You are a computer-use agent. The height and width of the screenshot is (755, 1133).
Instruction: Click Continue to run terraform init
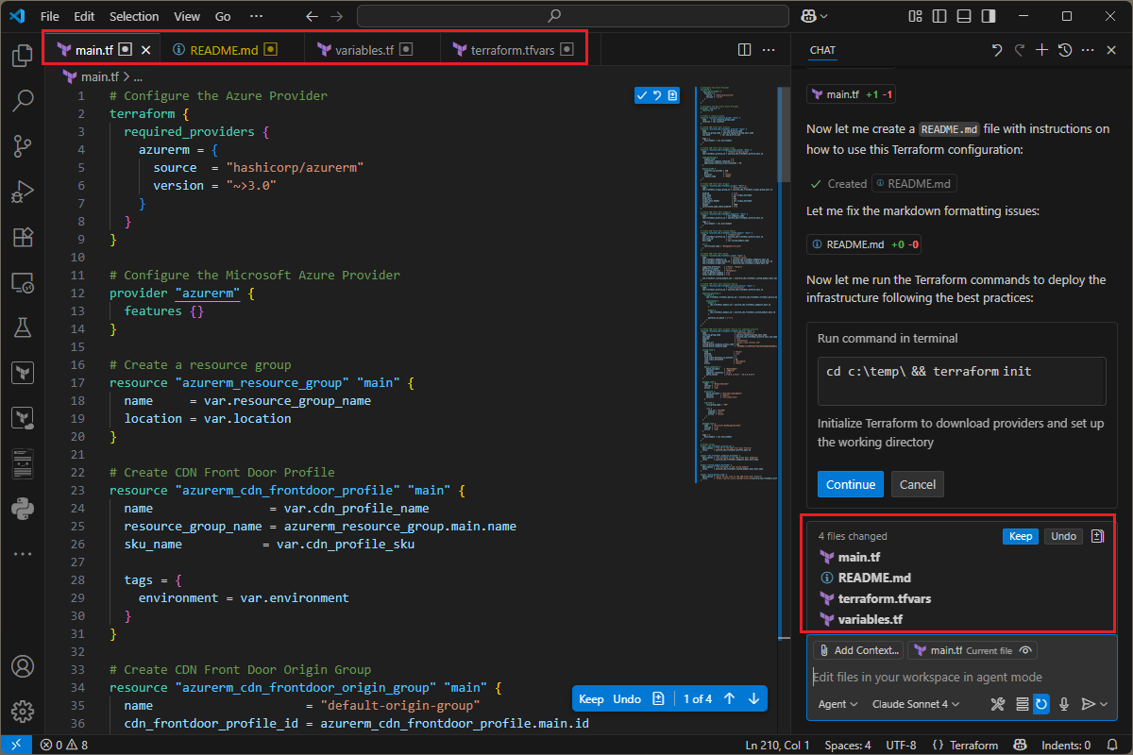click(850, 484)
